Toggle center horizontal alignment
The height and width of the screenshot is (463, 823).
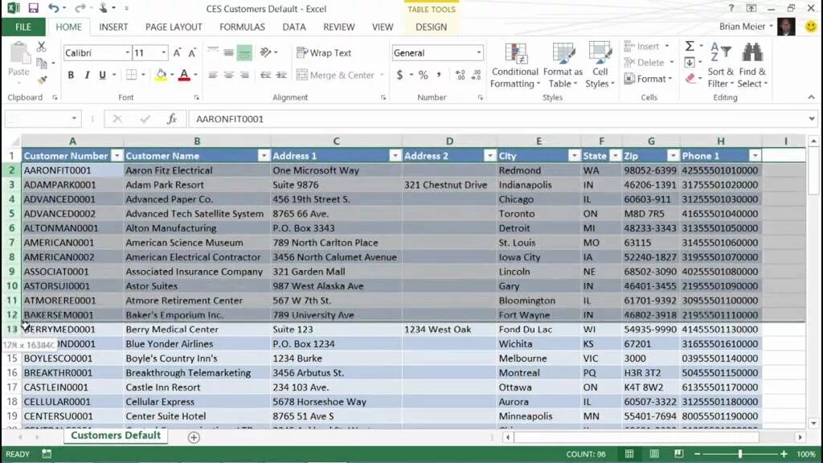(x=228, y=75)
